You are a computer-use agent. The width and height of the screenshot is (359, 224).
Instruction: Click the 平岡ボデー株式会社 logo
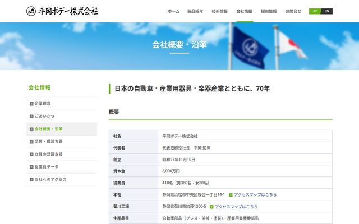coord(62,11)
